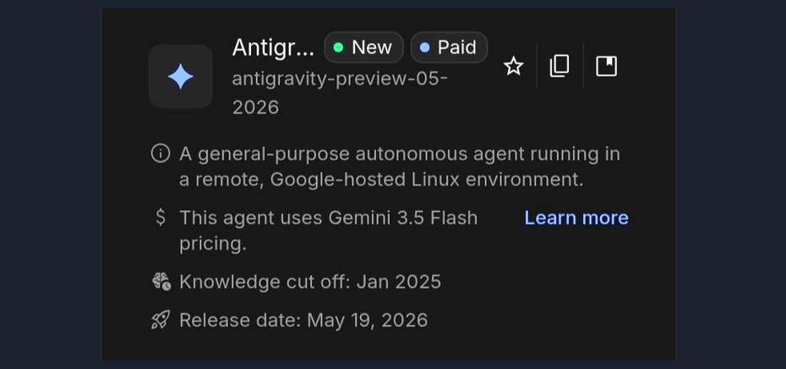Click the bookmark docs icon
786x369 pixels.
coord(606,66)
